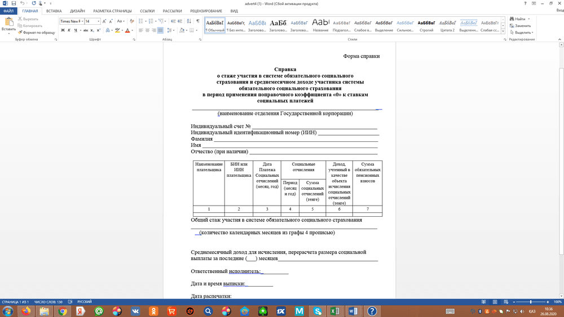The width and height of the screenshot is (564, 317).
Task: Switch to the ДИЗАЙН ribbon tab
Action: pos(77,11)
